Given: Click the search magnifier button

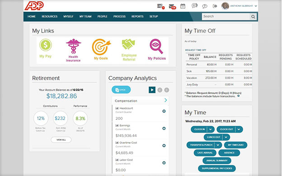Looking at the screenshot, I should click(x=253, y=17).
